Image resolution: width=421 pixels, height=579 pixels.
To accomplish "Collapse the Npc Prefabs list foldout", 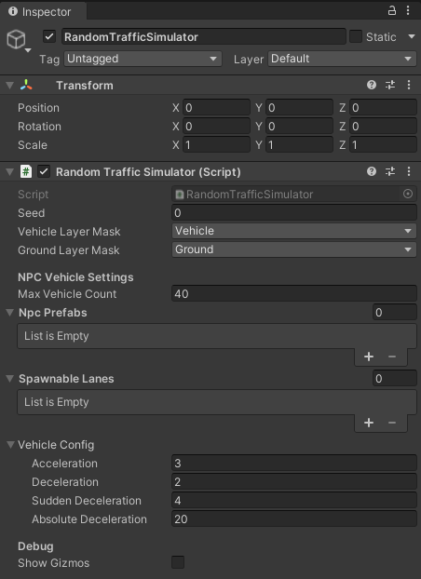I will pos(10,313).
